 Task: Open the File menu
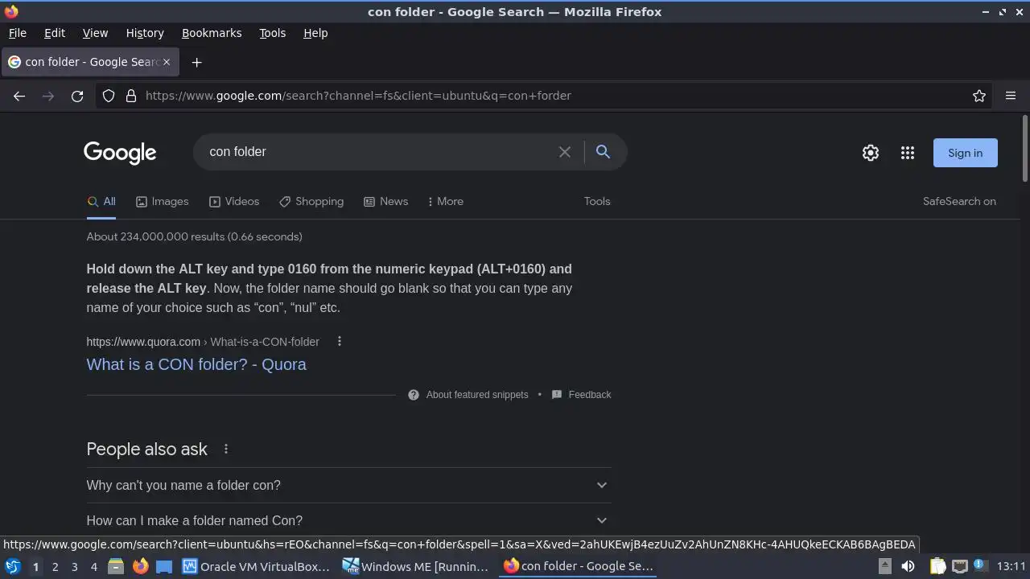click(x=17, y=33)
